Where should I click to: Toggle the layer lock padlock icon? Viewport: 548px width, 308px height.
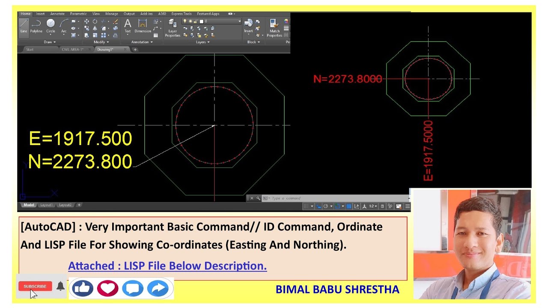click(x=195, y=21)
